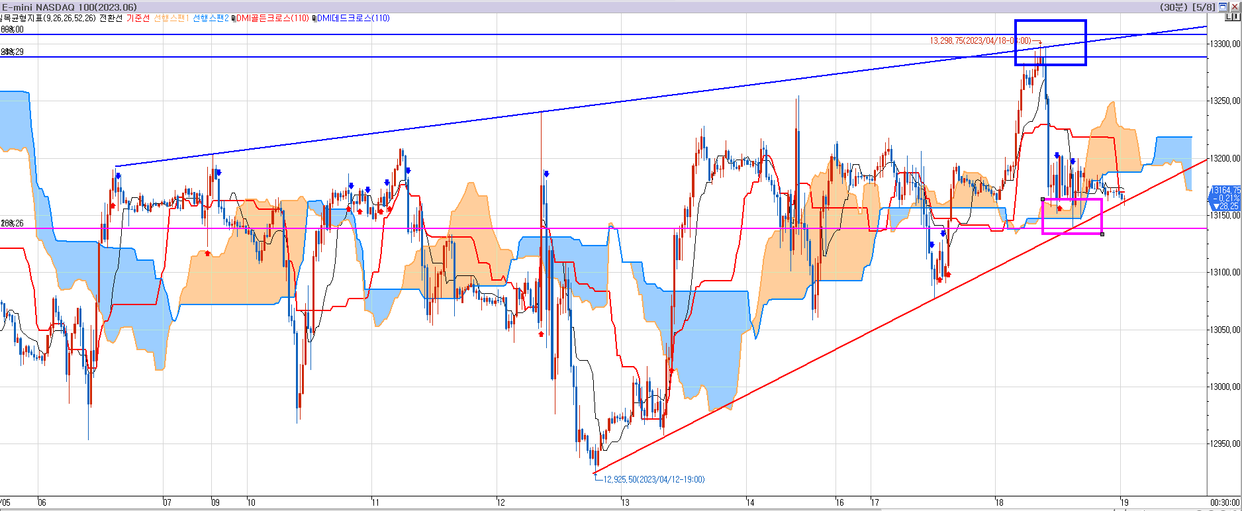Click the 13250.00 price axis label
1242x511 pixels.
(1225, 101)
